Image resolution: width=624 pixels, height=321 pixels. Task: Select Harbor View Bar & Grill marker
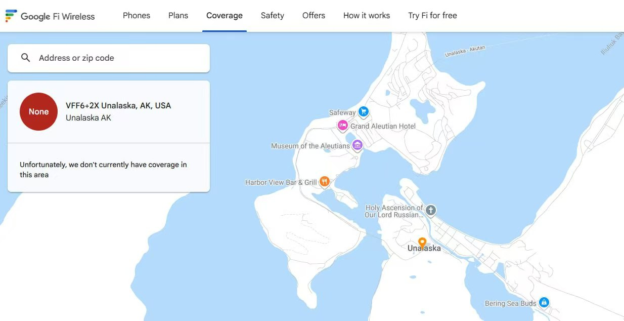[325, 181]
